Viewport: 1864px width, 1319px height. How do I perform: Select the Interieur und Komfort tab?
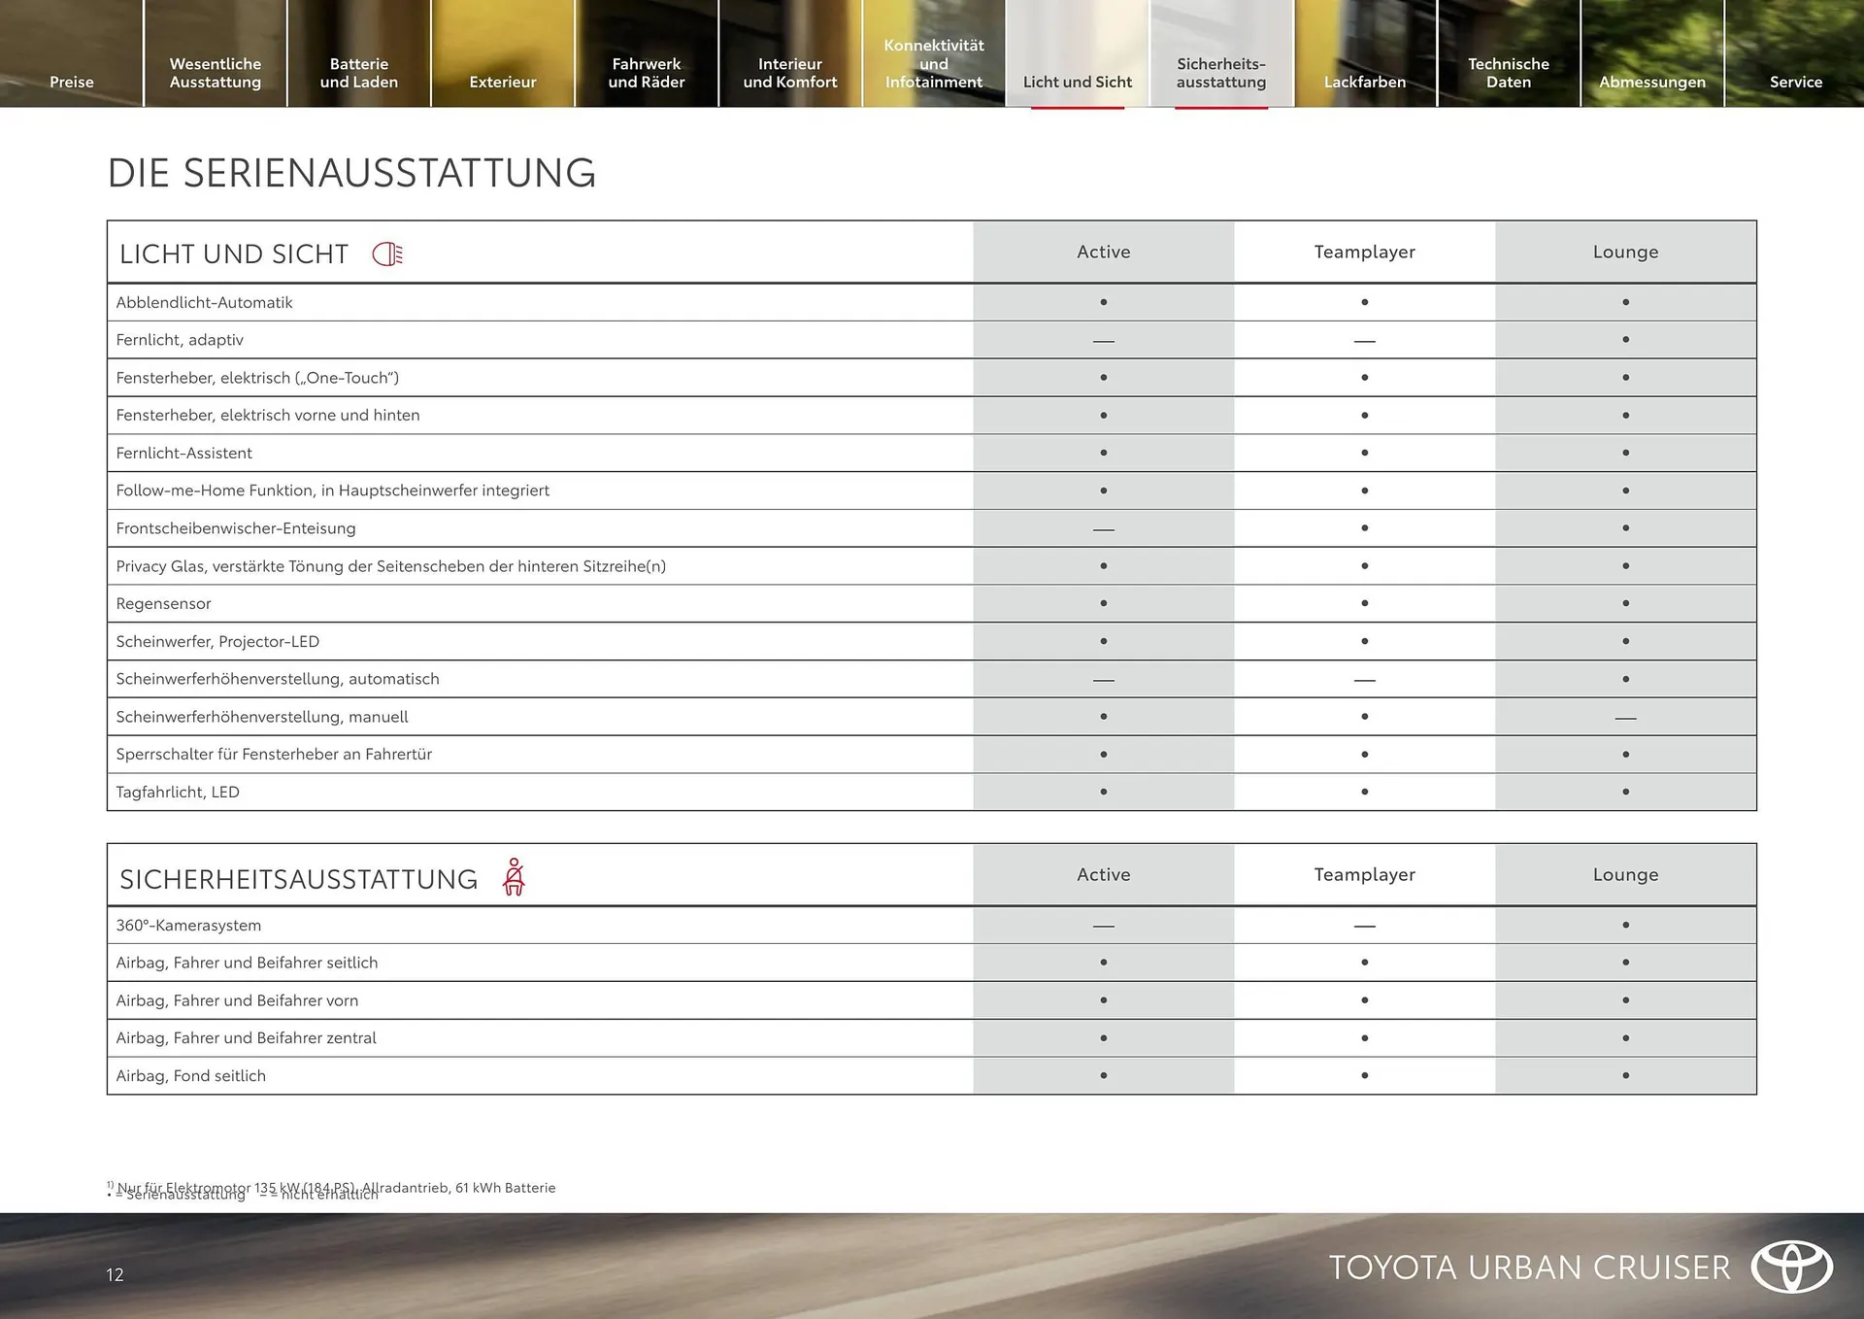789,73
